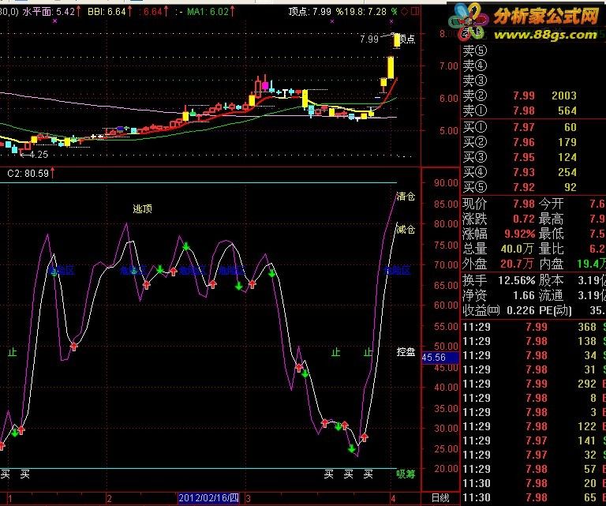Viewport: 606px width, 506px height.
Task: Click the 外盘 value 20.7万
Action: (x=517, y=264)
